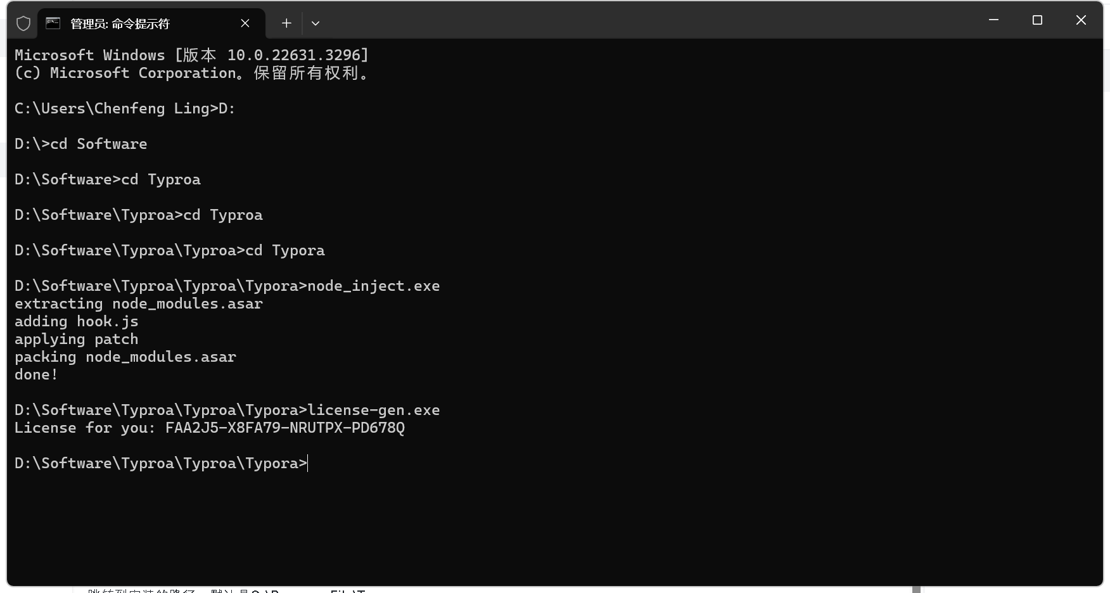
Task: Click the 'done!' output line
Action: pos(36,374)
